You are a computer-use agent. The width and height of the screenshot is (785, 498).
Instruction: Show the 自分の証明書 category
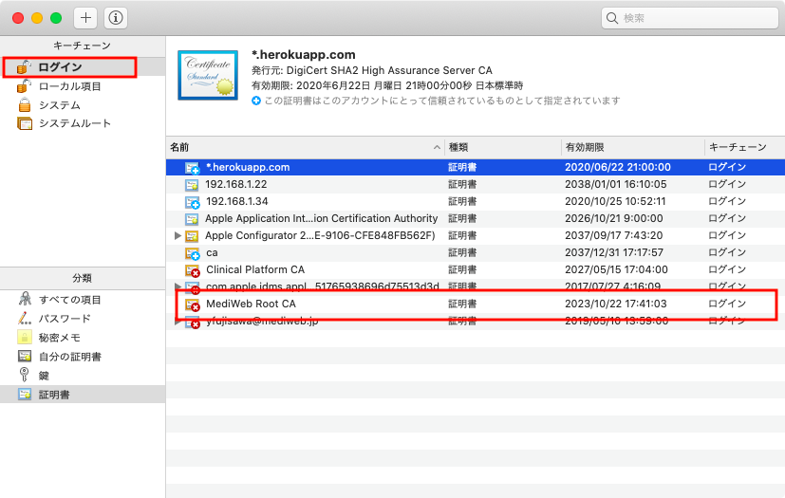[83, 357]
